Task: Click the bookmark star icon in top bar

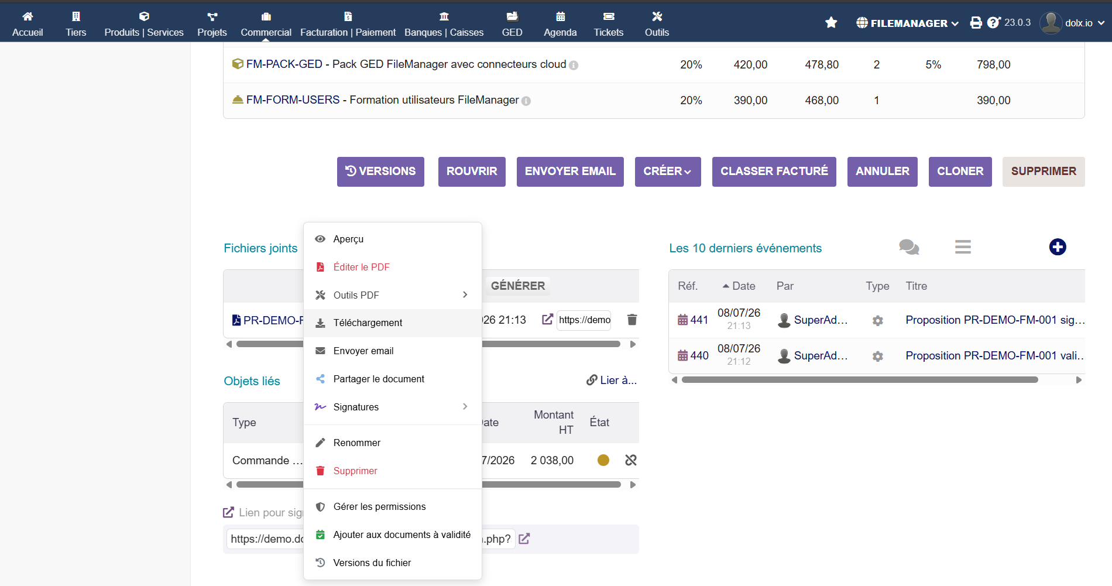Action: pyautogui.click(x=831, y=23)
